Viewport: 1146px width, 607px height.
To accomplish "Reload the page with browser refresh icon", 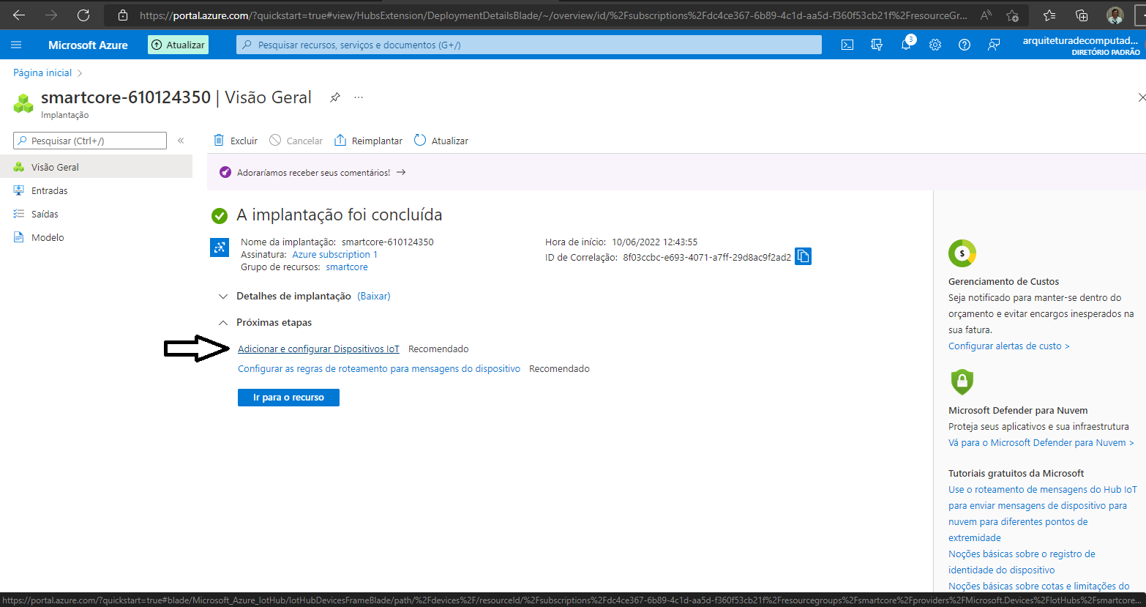I will click(83, 15).
